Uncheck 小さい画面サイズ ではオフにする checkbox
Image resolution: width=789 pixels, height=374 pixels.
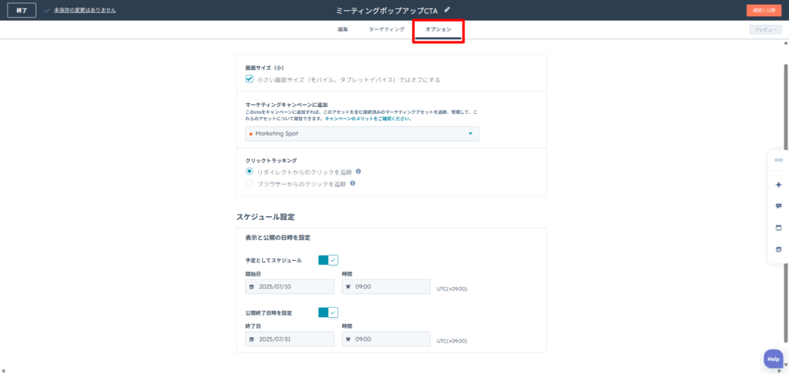click(x=249, y=79)
